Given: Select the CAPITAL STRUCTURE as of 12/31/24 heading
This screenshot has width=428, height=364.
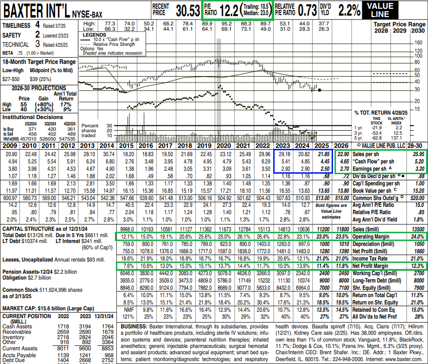Looking at the screenshot, I should point(45,229).
